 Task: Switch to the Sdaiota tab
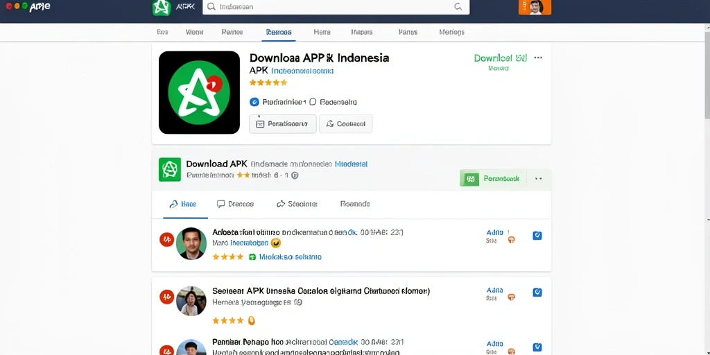297,205
